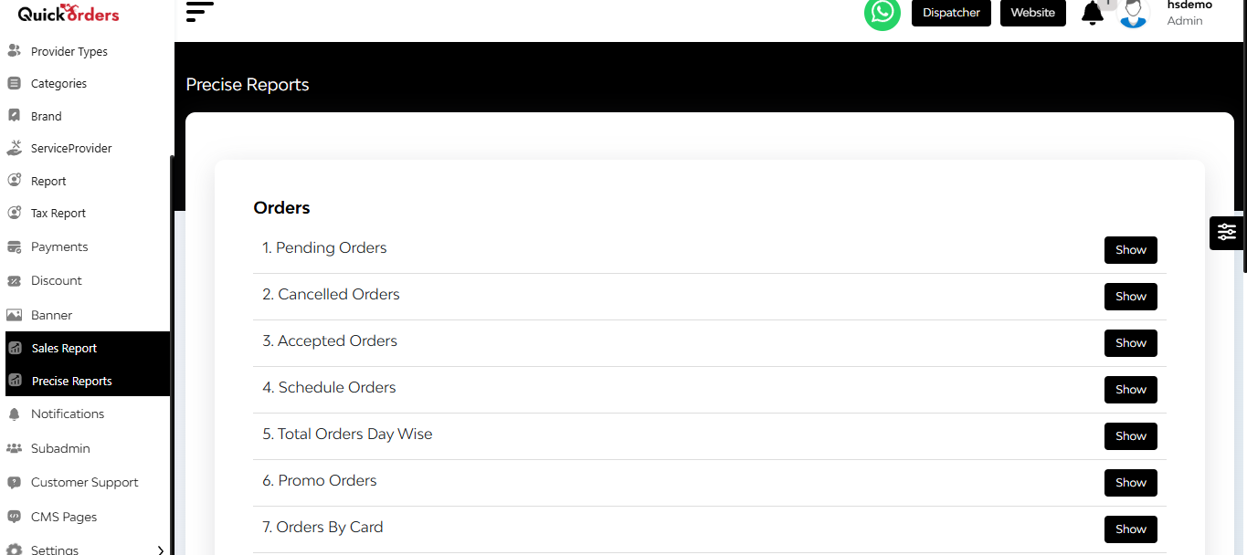Click the admin user avatar icon

pyautogui.click(x=1134, y=14)
